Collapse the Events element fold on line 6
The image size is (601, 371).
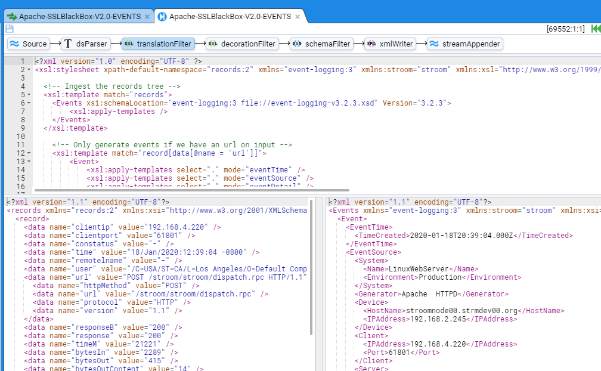tap(29, 103)
